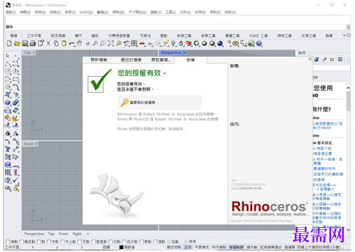
Task: Open a file with the folder icon
Action: pos(17,43)
